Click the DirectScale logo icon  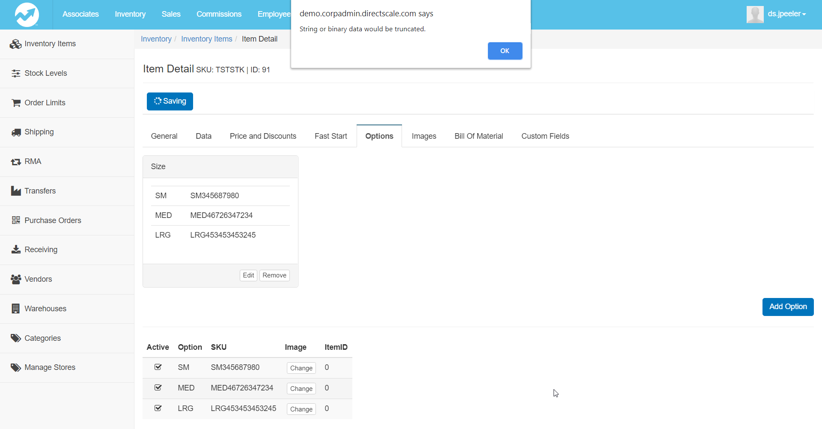pyautogui.click(x=27, y=15)
